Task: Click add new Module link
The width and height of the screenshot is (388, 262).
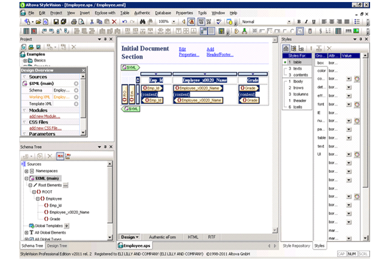Action: 45,116
